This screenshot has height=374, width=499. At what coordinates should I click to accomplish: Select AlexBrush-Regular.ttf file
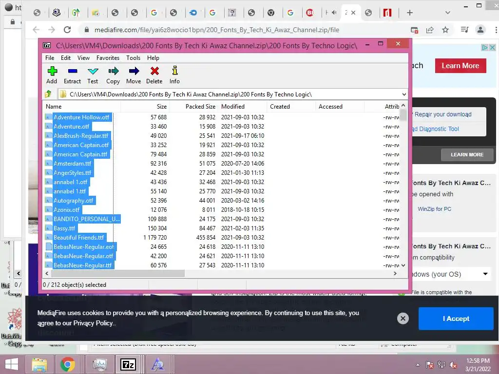tap(81, 135)
